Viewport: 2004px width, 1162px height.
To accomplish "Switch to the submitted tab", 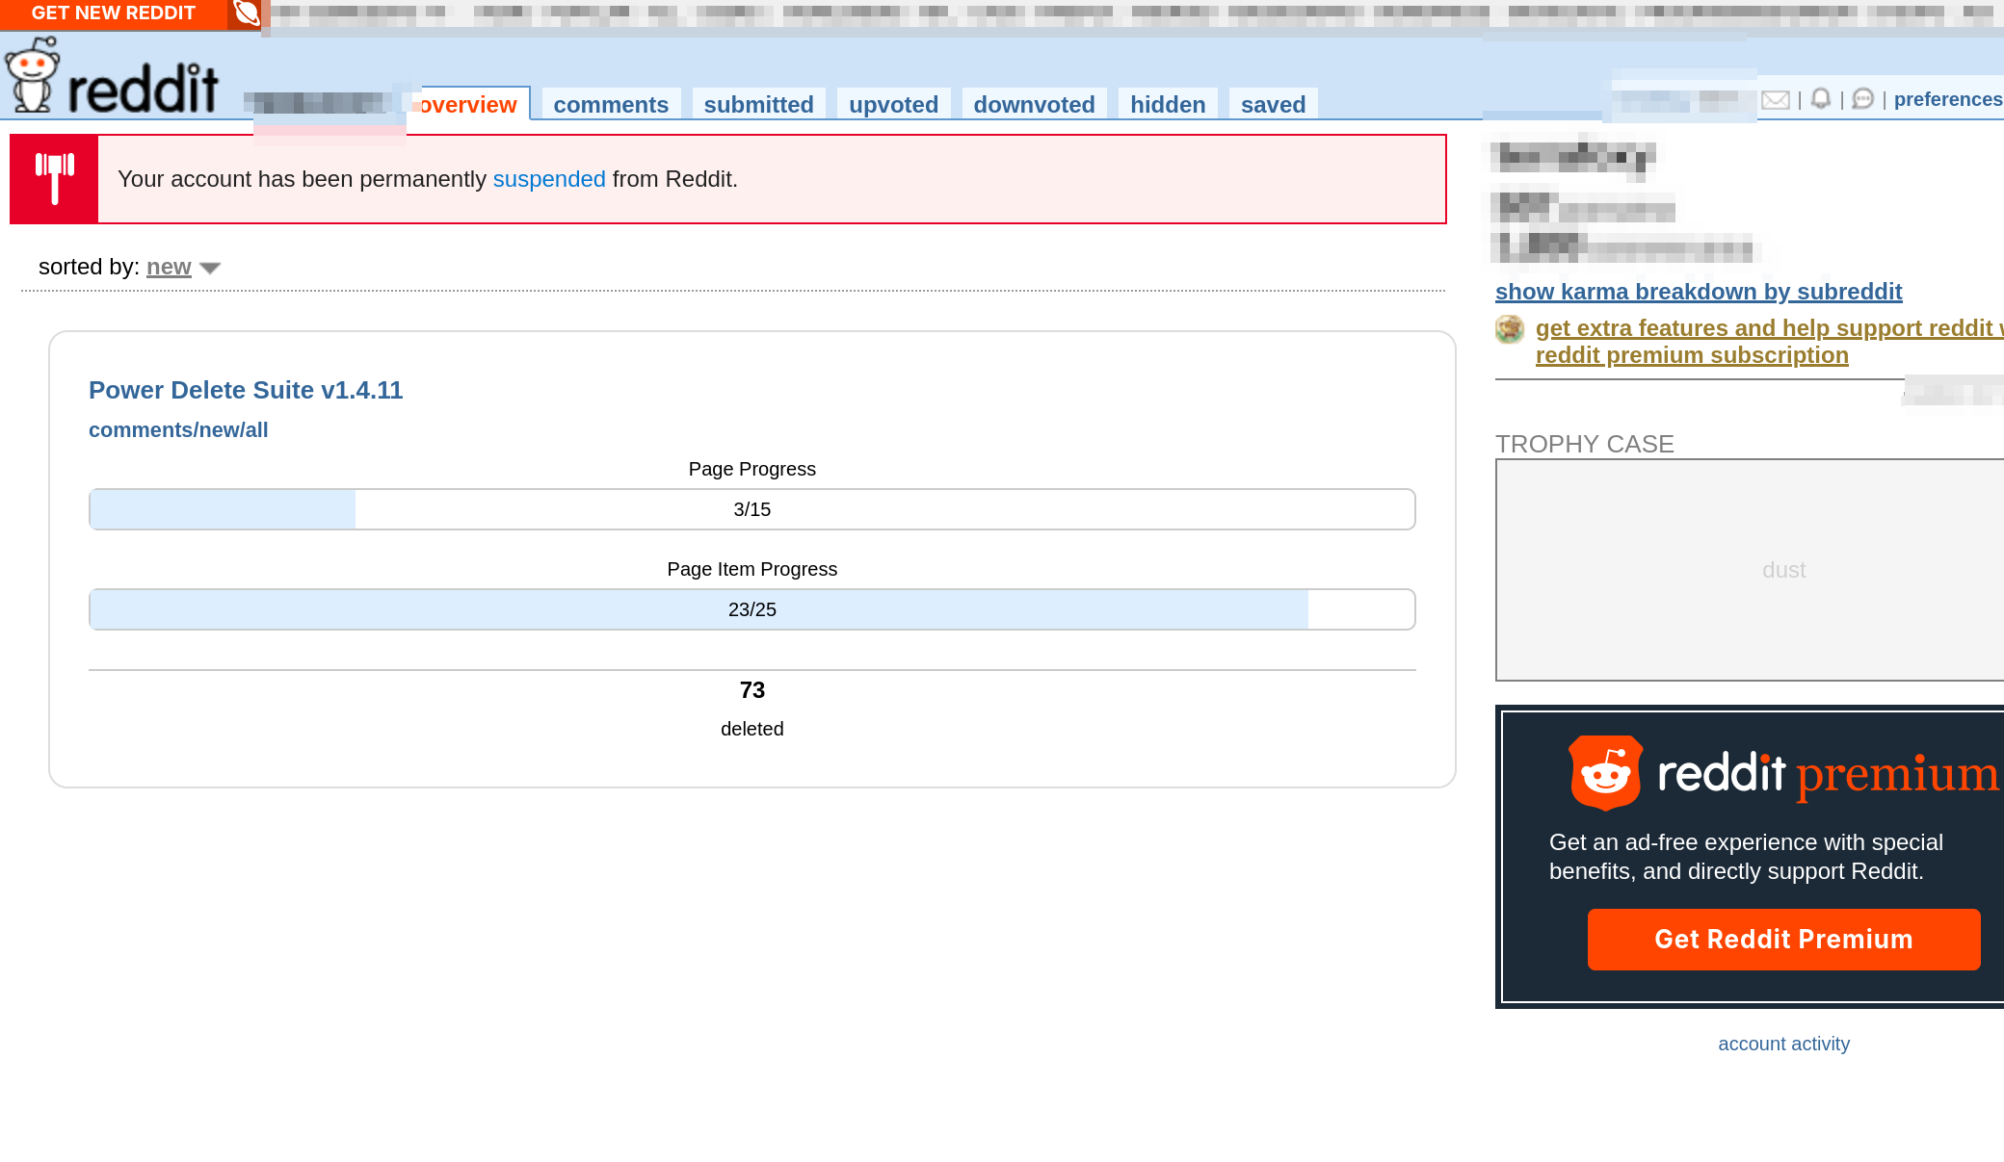I will coord(758,104).
